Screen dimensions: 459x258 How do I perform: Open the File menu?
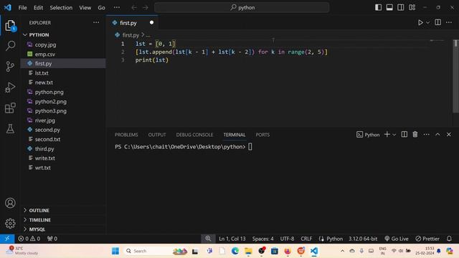22,8
